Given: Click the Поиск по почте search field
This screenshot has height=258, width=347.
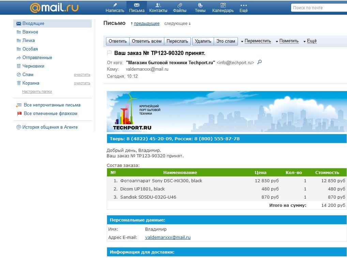Looking at the screenshot, I should pyautogui.click(x=319, y=8).
